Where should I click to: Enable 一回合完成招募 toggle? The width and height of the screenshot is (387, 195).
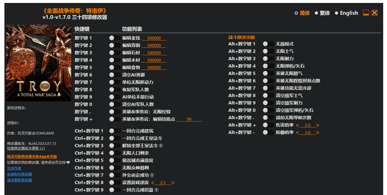click(x=115, y=190)
